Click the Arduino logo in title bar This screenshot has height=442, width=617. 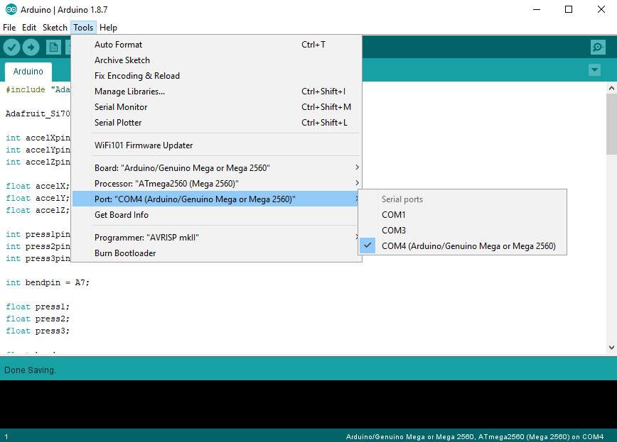(x=8, y=10)
